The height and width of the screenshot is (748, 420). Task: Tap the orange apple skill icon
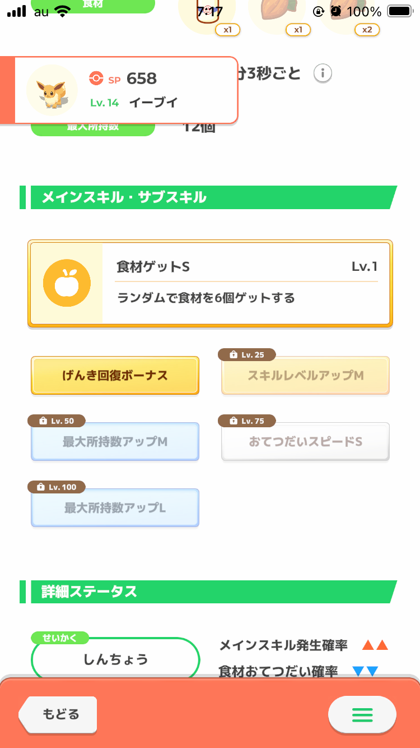67,283
